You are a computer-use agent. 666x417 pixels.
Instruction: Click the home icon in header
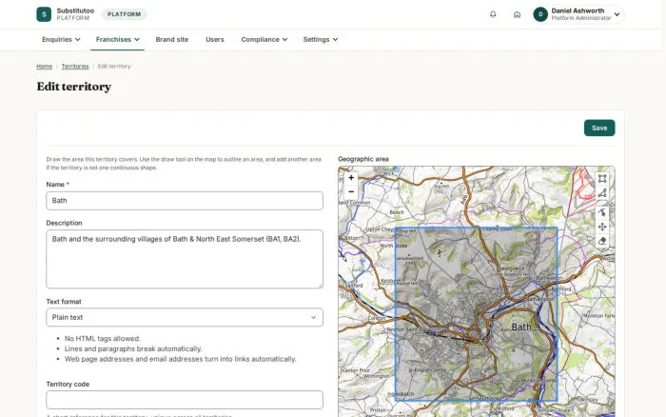517,14
